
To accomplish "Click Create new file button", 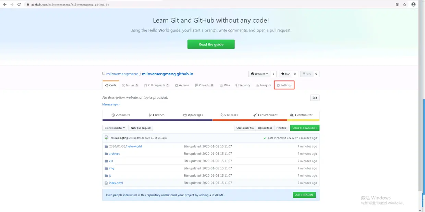I will (245, 128).
